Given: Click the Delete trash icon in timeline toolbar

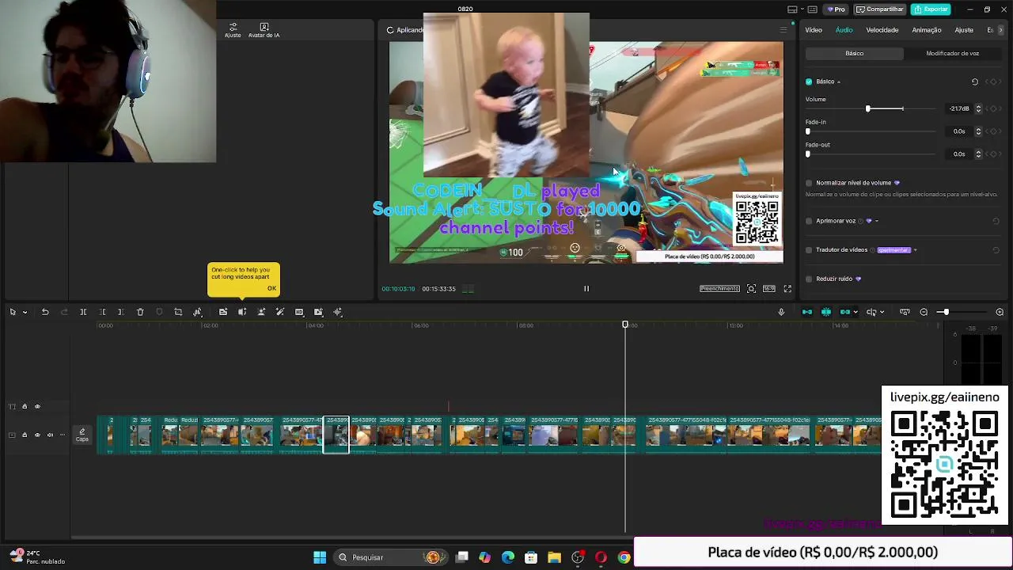Looking at the screenshot, I should click(x=140, y=312).
